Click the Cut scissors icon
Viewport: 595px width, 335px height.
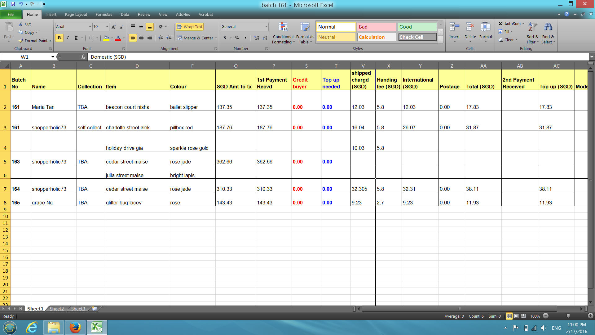pyautogui.click(x=21, y=24)
